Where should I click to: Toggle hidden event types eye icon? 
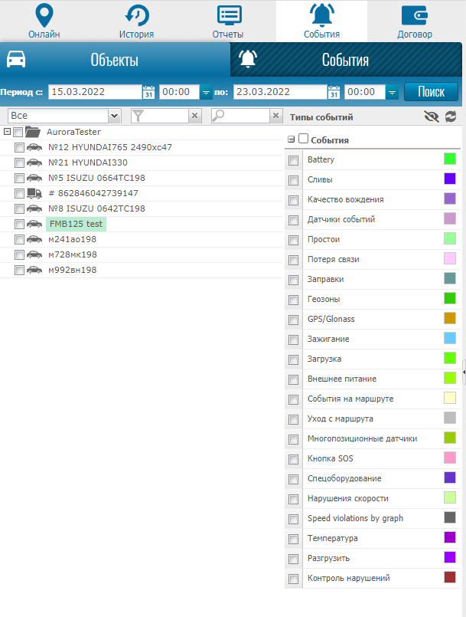[x=432, y=117]
